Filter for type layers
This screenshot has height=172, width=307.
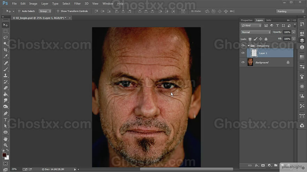click(277, 26)
